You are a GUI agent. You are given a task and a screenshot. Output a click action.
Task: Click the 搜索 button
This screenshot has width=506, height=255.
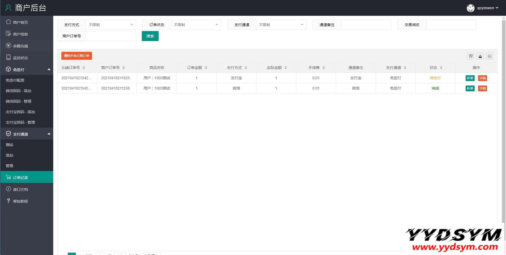(x=150, y=36)
